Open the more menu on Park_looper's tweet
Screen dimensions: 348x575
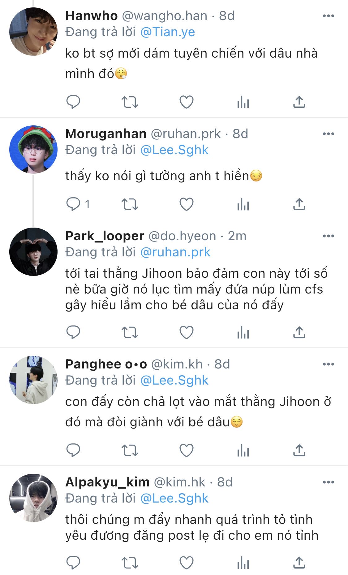[x=329, y=236]
